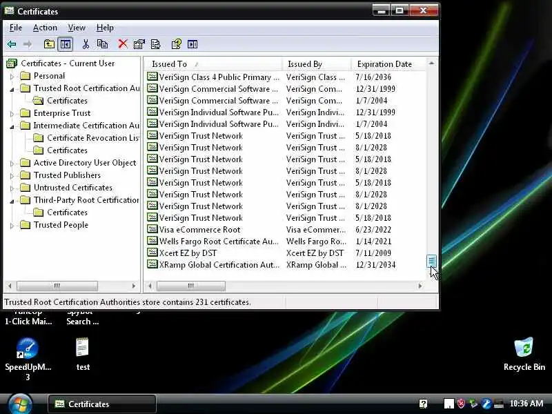
Task: Click the taskbar clock showing 10:36 AM
Action: (x=526, y=404)
